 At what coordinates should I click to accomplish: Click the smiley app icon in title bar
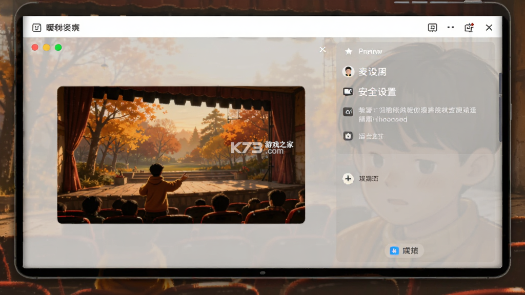tap(36, 28)
